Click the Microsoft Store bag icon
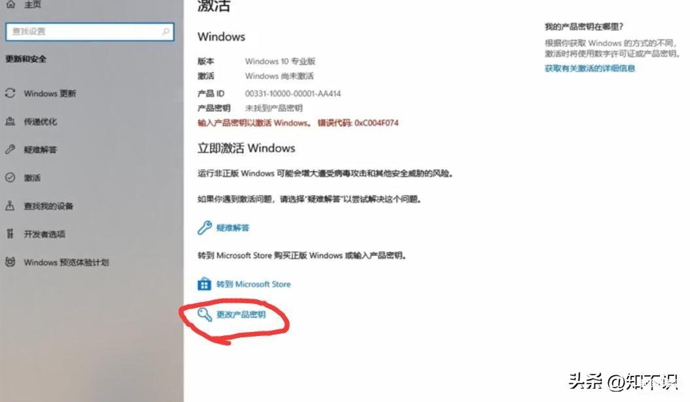The height and width of the screenshot is (402, 690). click(204, 284)
